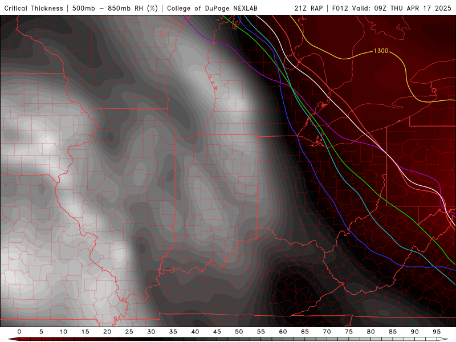Image resolution: width=456 pixels, height=342 pixels.
Task: Click the '80' colorbar tick label
Action: point(370,332)
